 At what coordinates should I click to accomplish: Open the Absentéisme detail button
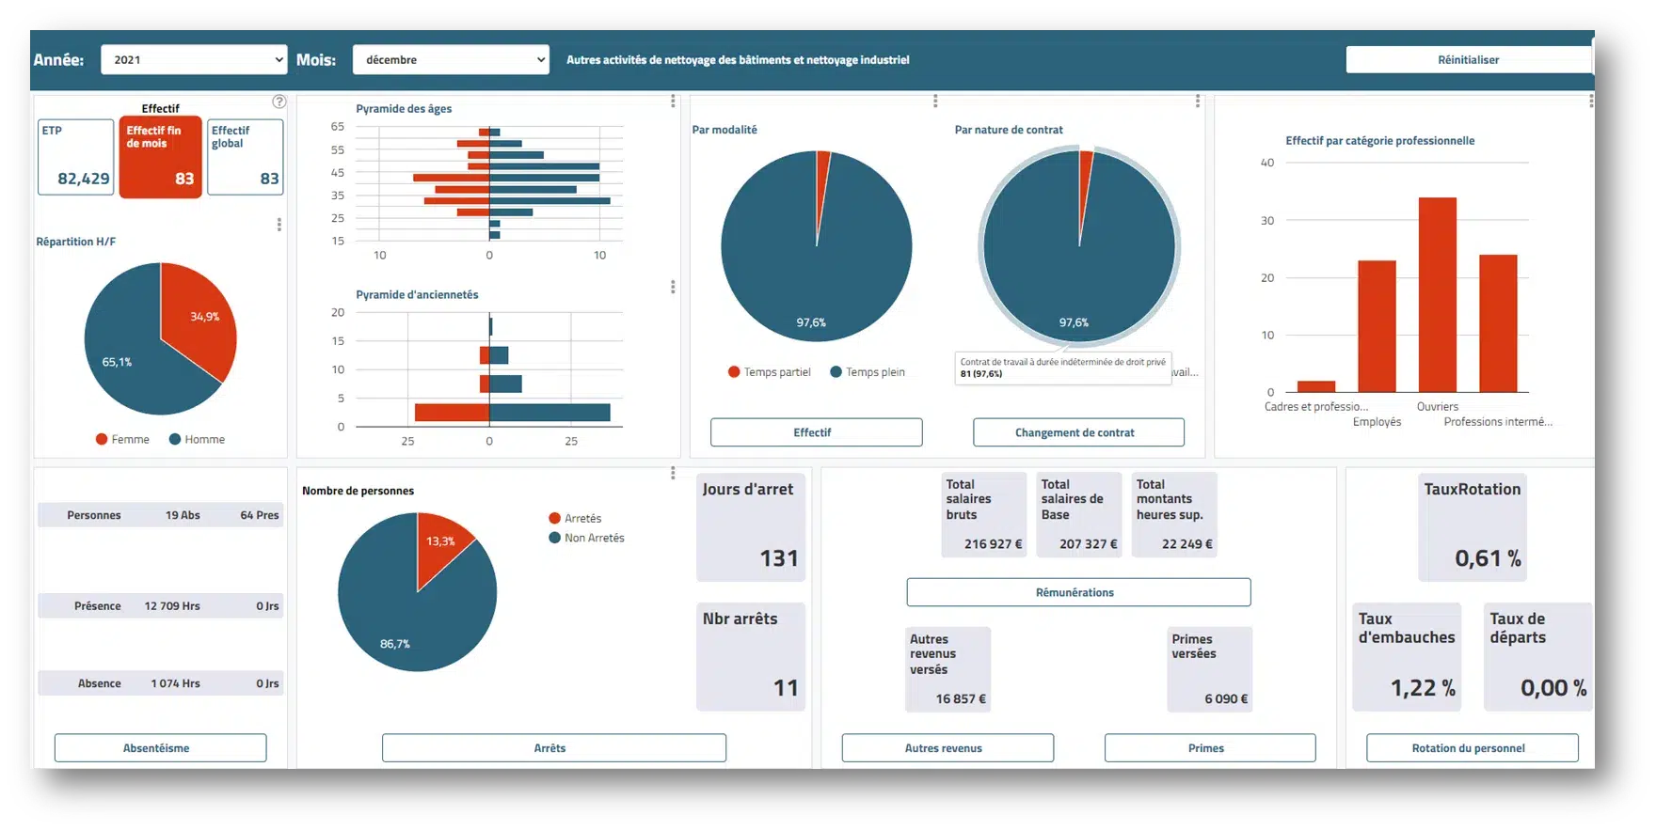(160, 748)
